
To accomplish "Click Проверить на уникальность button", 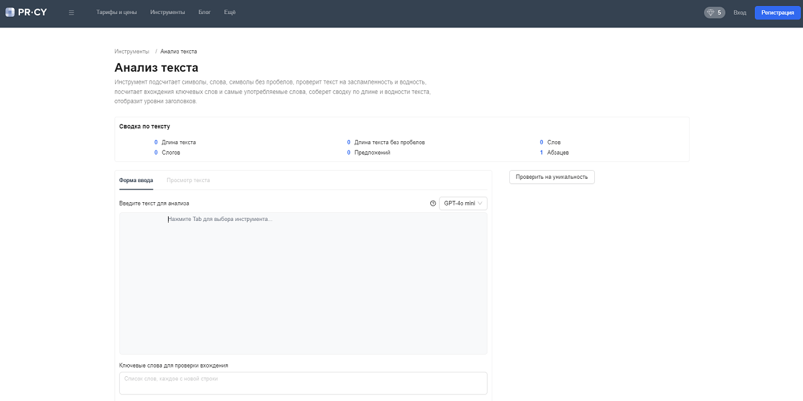I will tap(551, 177).
